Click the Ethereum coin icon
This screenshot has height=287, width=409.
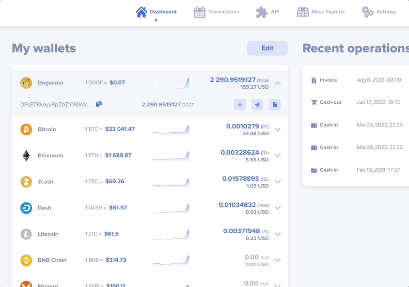point(26,156)
